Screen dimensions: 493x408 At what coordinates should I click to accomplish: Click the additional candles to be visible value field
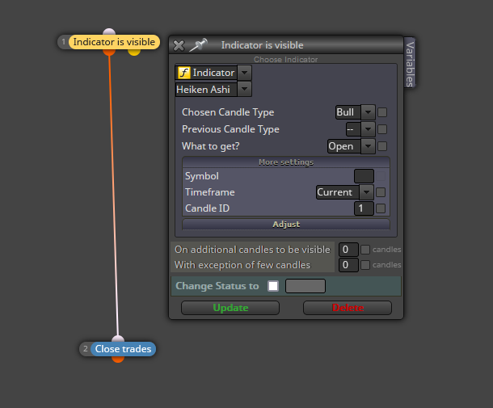point(348,250)
